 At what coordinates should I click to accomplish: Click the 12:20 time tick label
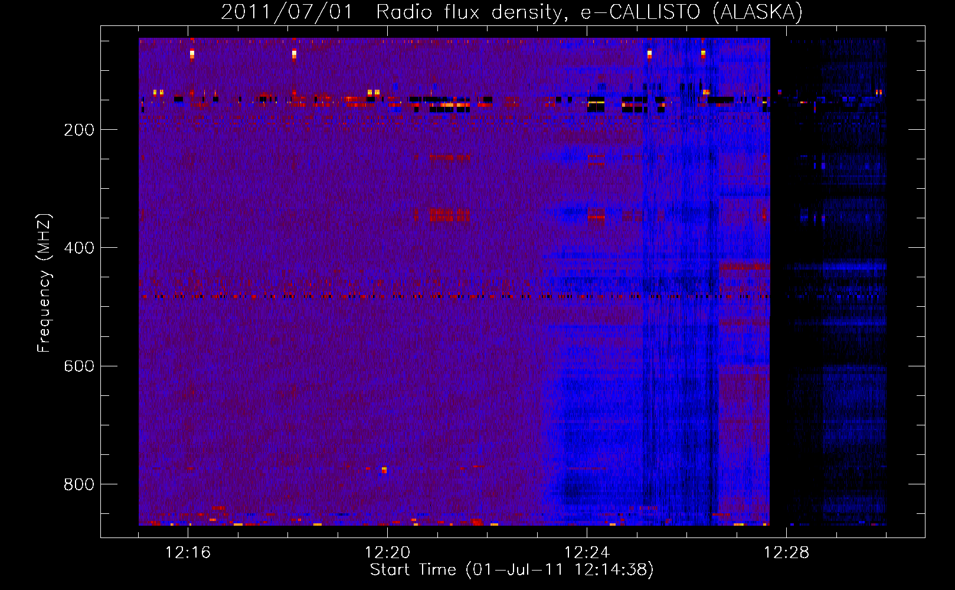387,552
